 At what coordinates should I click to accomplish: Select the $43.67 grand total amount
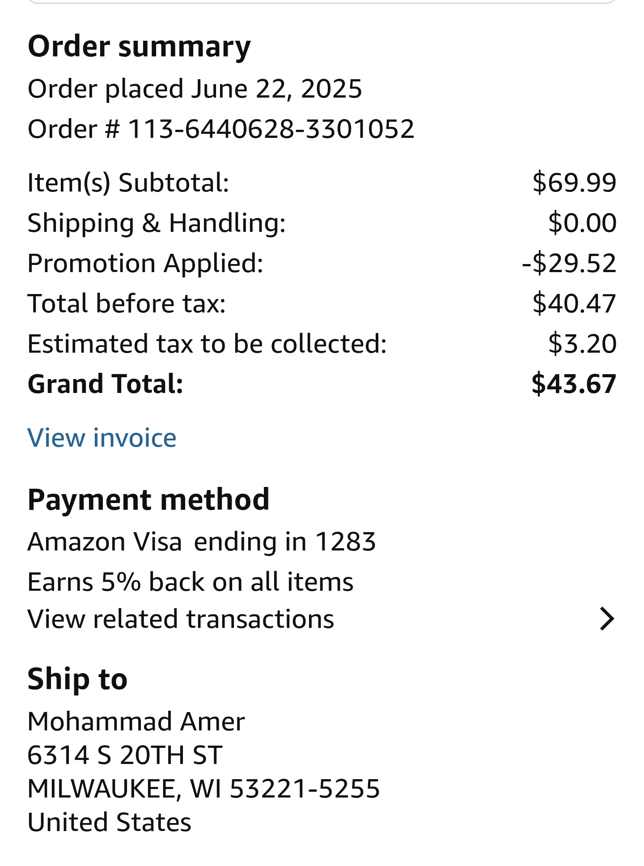(574, 384)
